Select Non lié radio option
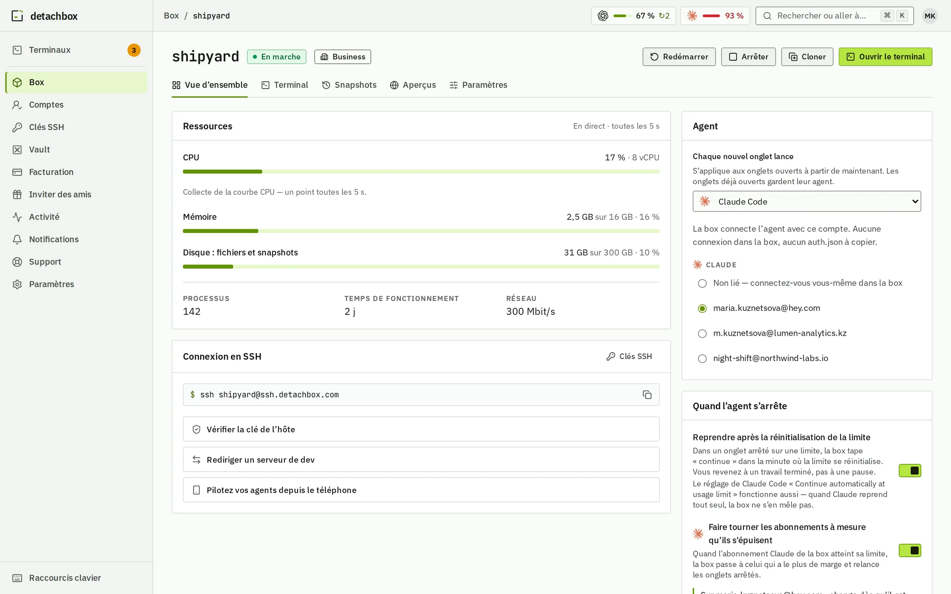This screenshot has height=594, width=951. 702,284
